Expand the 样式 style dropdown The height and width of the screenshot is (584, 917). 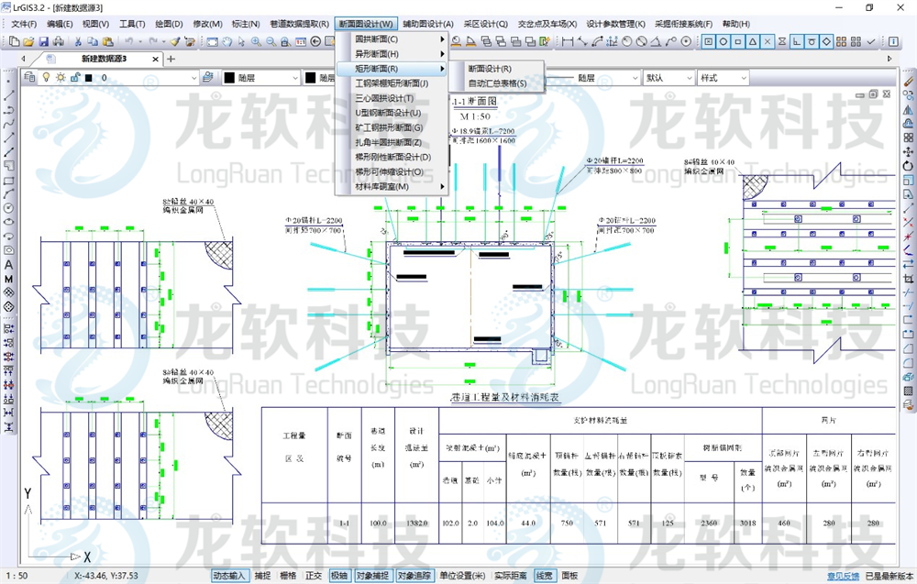pyautogui.click(x=743, y=77)
